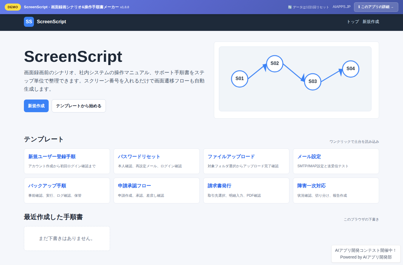Click the ワンクリックで土台を読み込み caption
The width and height of the screenshot is (403, 265).
point(354,142)
